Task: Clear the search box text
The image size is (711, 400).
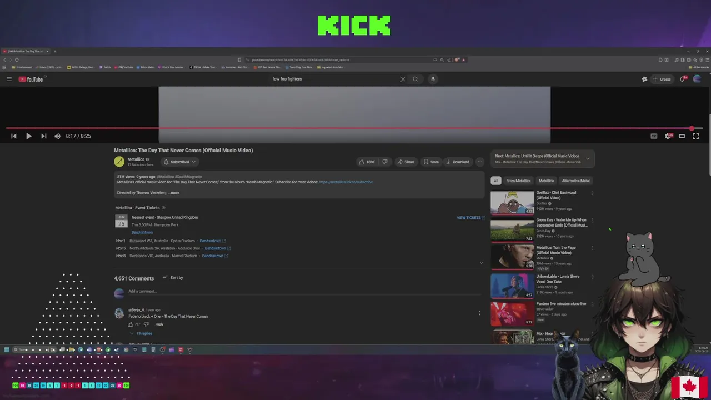Action: tap(403, 79)
